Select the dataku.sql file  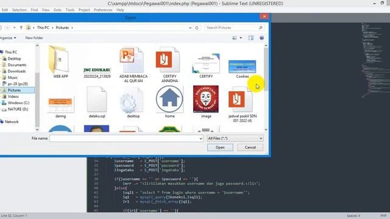point(97,102)
